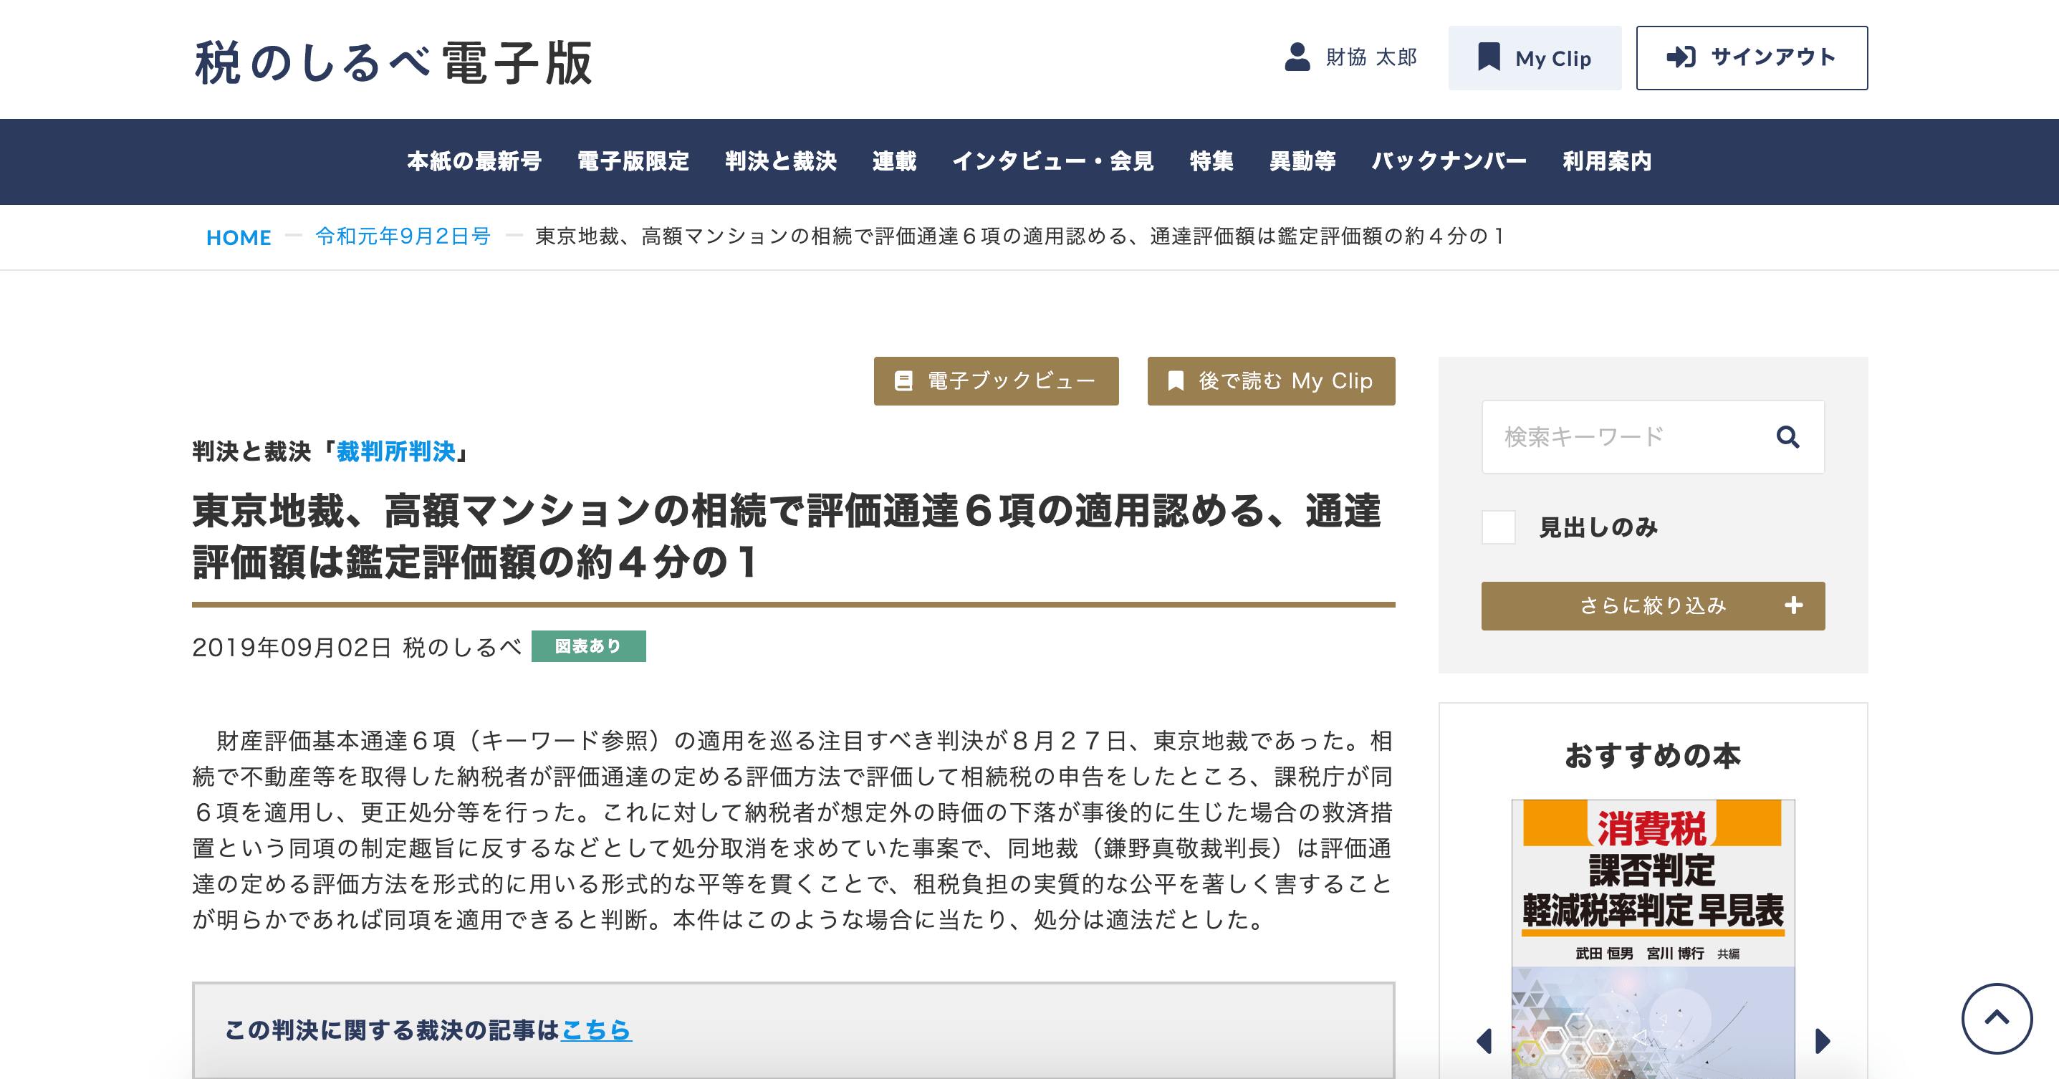Open 電子ブックビュー e-book viewer

pos(995,381)
